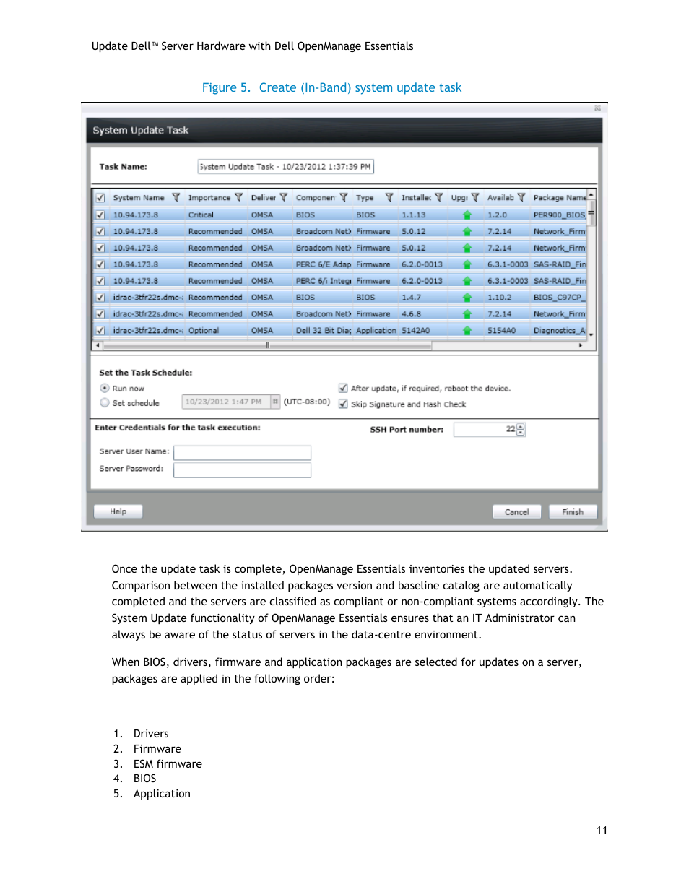Click the vertical scrollbar thumb of the table
689x892 pixels.
click(591, 212)
